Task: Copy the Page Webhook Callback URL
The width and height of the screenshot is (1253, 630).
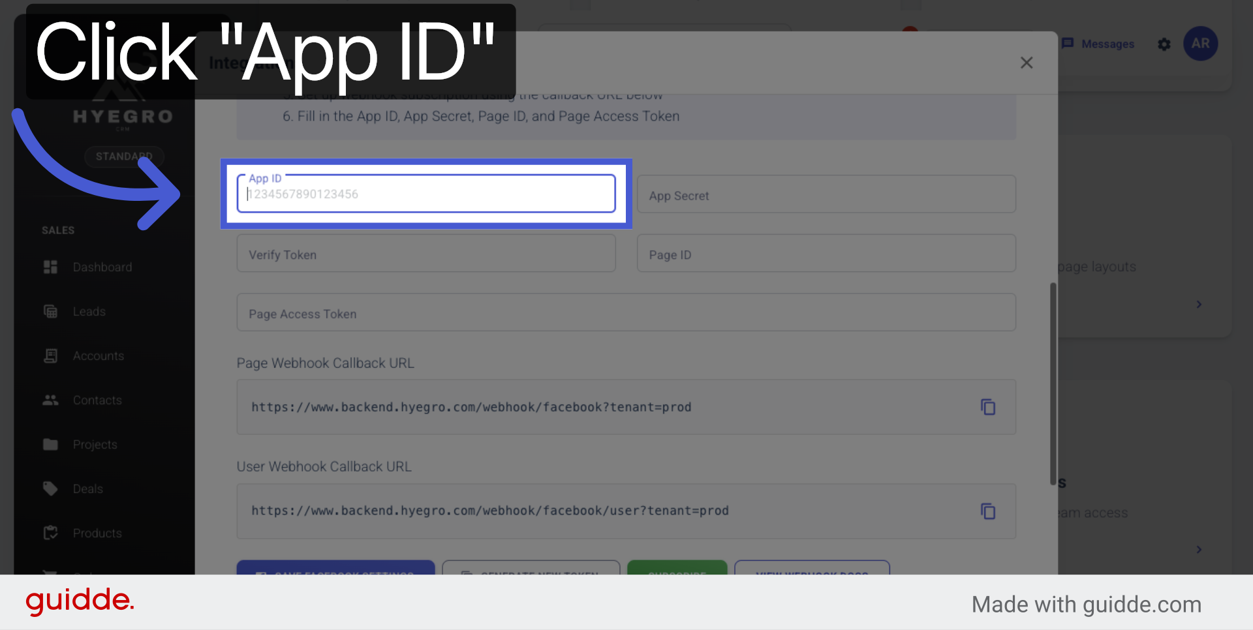Action: point(988,407)
